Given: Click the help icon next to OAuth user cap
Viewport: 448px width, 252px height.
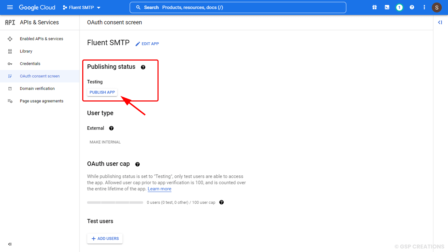Looking at the screenshot, I should pos(138,164).
